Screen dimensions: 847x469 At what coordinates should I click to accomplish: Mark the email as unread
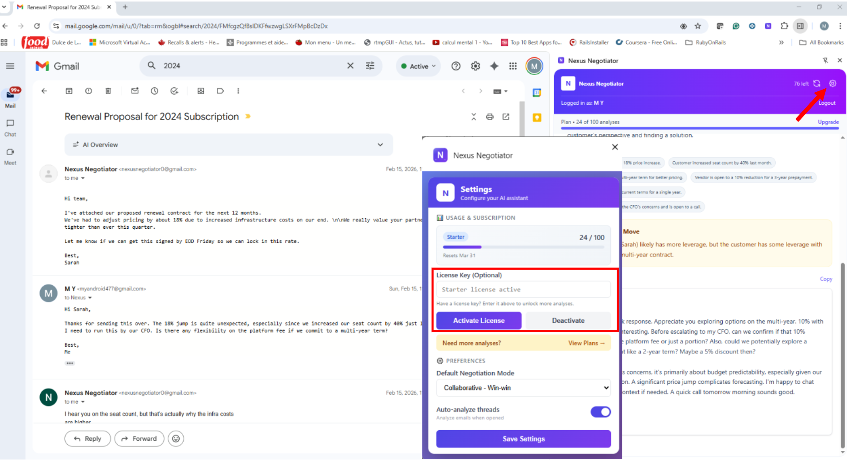(135, 91)
